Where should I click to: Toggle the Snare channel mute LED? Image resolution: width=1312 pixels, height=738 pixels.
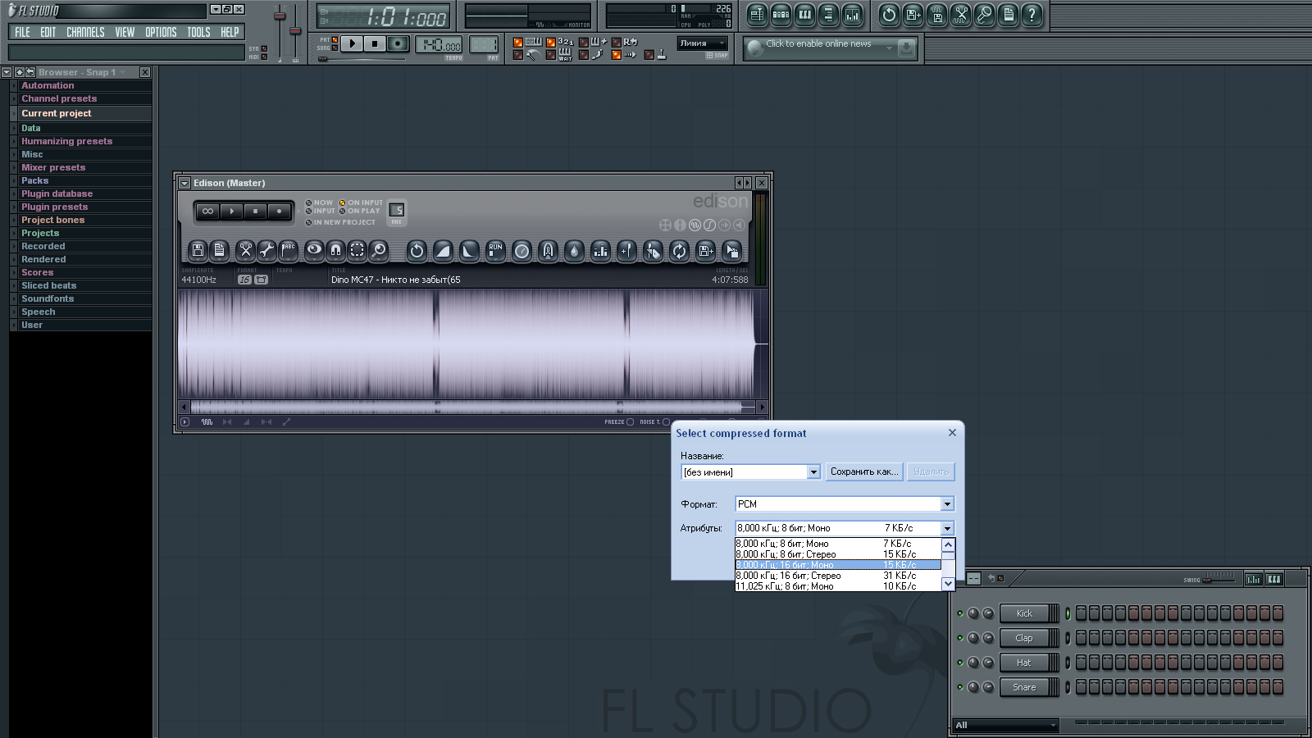coord(960,687)
